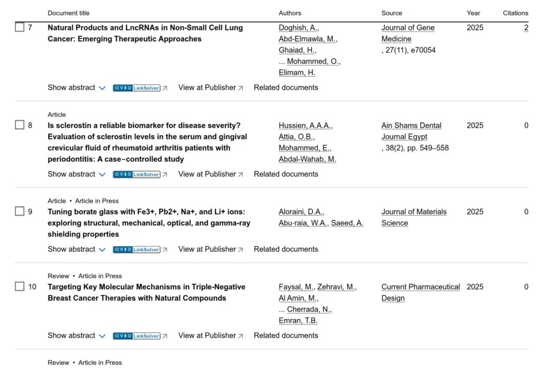Click author link Doghish, A.
This screenshot has height=386, width=547.
point(299,28)
